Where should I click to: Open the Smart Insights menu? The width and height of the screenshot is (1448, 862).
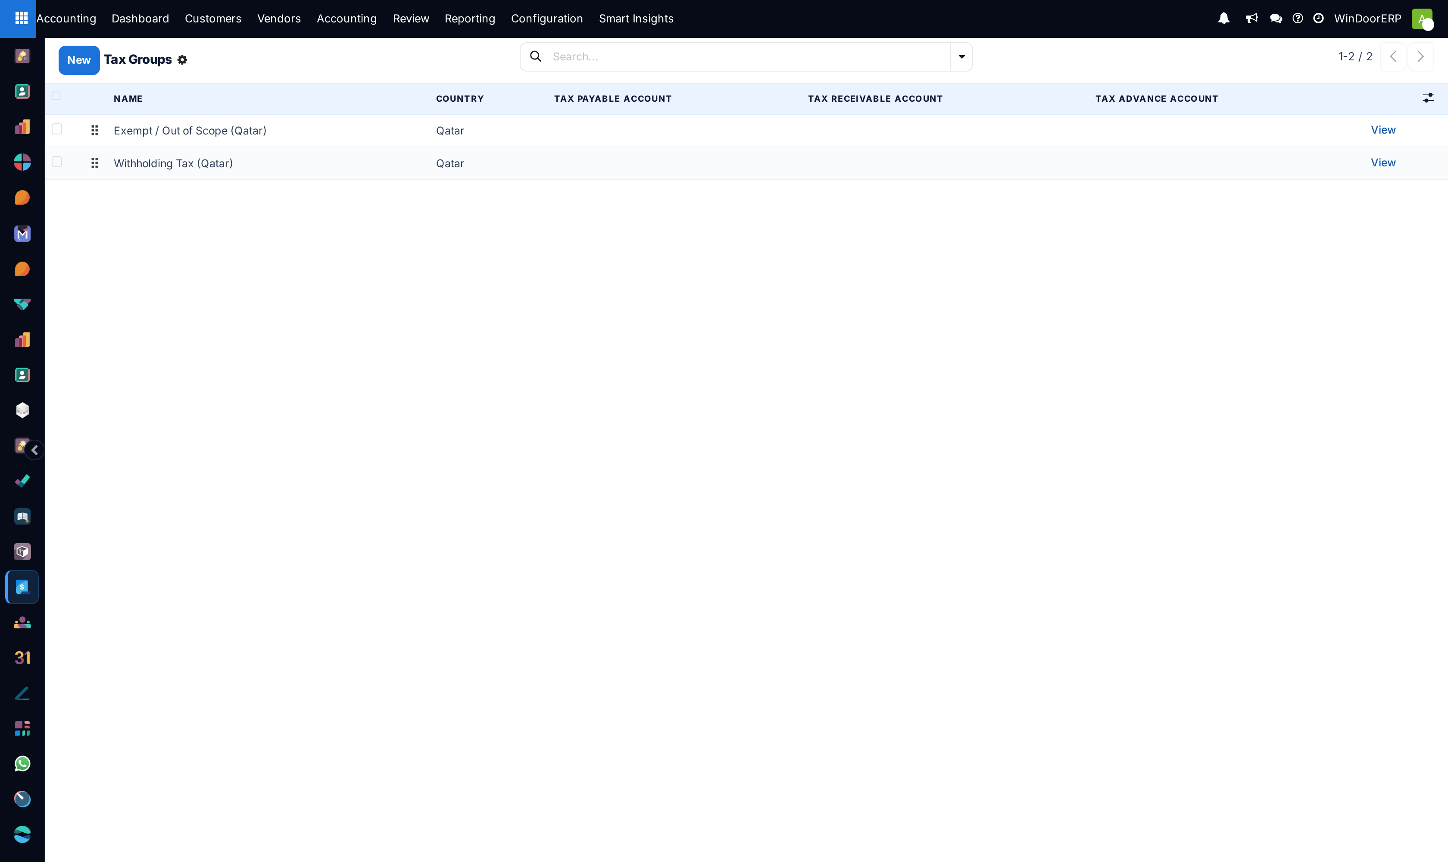636,19
